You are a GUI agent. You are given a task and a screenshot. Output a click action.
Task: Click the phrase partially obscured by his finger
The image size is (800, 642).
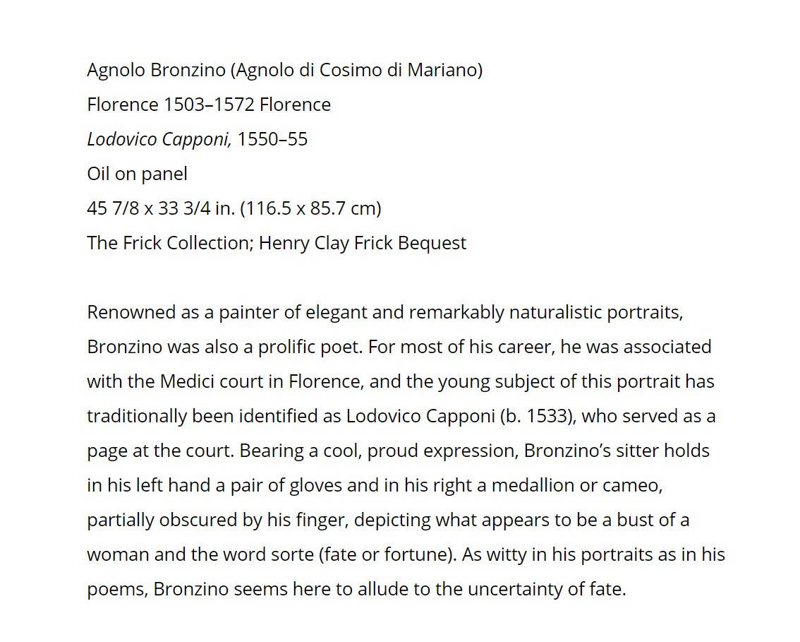218,520
